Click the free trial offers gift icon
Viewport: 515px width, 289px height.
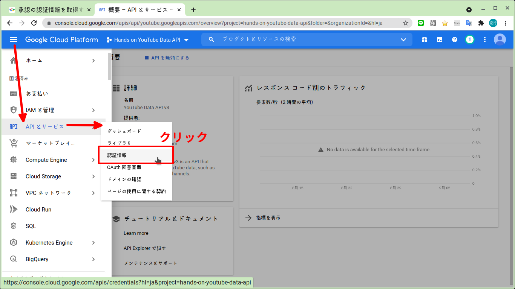(x=424, y=39)
